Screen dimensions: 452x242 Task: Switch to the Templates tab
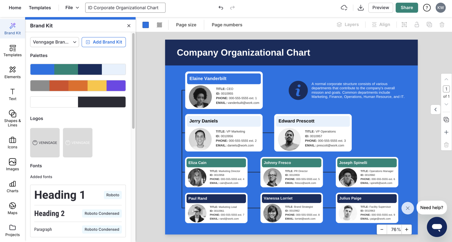tap(40, 7)
